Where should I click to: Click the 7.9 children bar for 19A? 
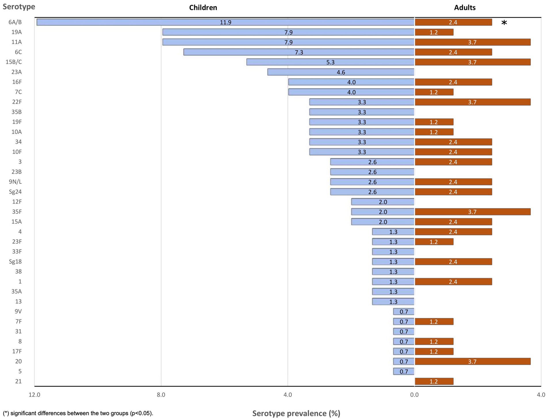[288, 32]
